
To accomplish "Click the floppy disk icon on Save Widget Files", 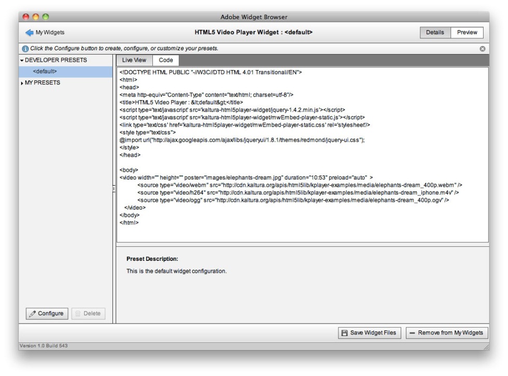I will [344, 333].
